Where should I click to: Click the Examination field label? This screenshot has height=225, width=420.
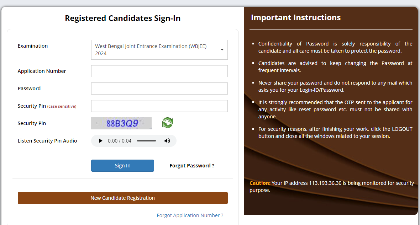click(33, 46)
